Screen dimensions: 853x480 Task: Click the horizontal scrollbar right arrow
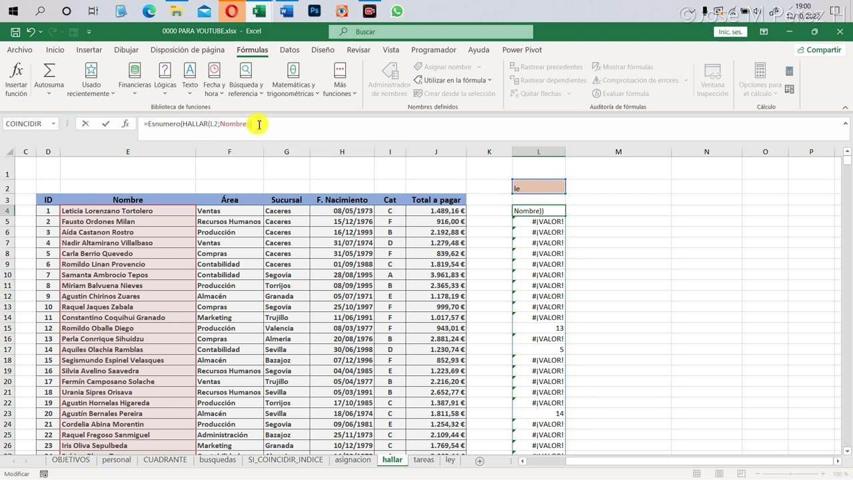[838, 461]
